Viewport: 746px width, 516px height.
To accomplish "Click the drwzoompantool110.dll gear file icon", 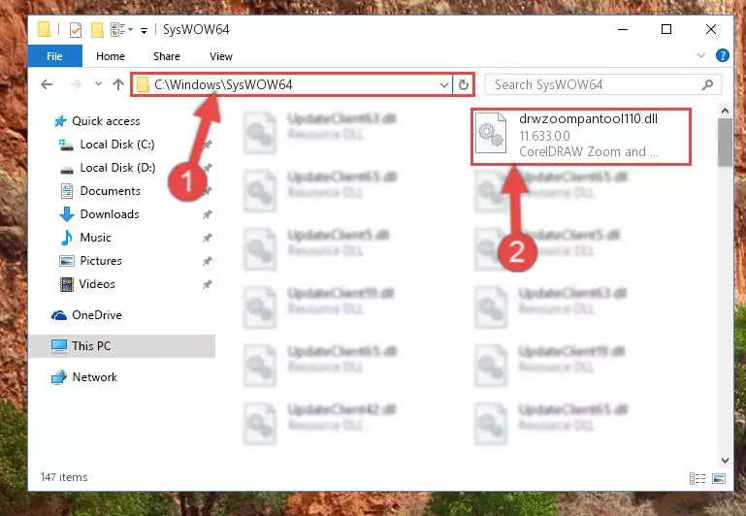I will [x=491, y=134].
